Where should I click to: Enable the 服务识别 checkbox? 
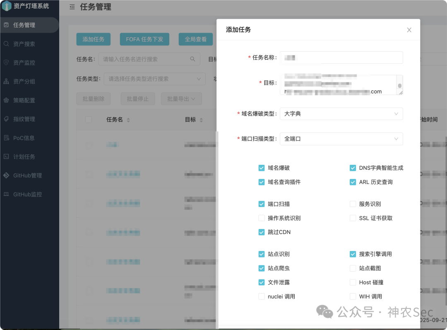click(x=353, y=204)
